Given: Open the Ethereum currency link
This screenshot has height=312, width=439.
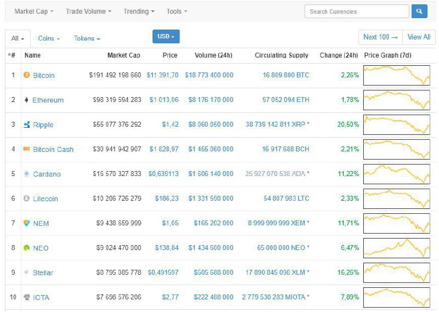Looking at the screenshot, I should (48, 100).
